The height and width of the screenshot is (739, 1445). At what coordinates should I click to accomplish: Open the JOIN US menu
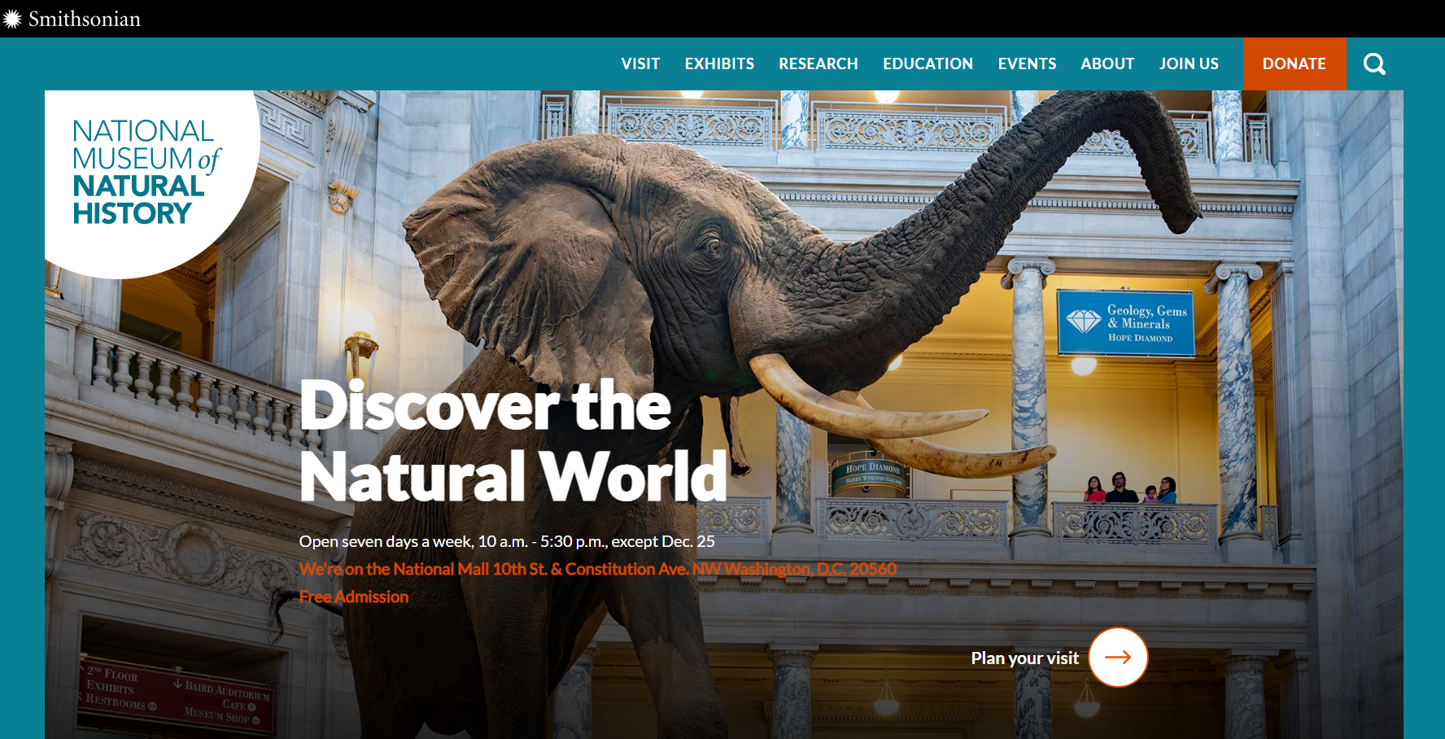[x=1189, y=63]
